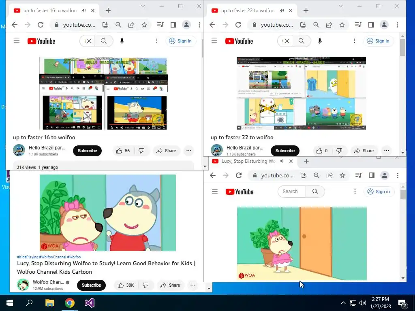This screenshot has width=415, height=311.
Task: Open YouTube hamburger menu in 'up to faster 16' window
Action: point(17,41)
